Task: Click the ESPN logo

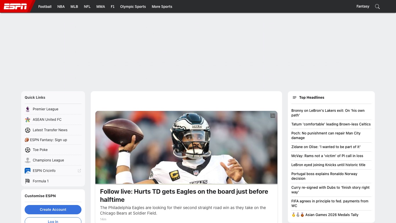Action: [x=15, y=6]
